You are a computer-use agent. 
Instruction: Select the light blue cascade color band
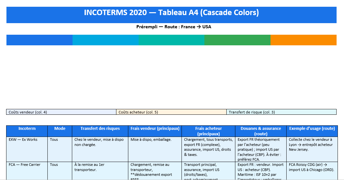105,40
